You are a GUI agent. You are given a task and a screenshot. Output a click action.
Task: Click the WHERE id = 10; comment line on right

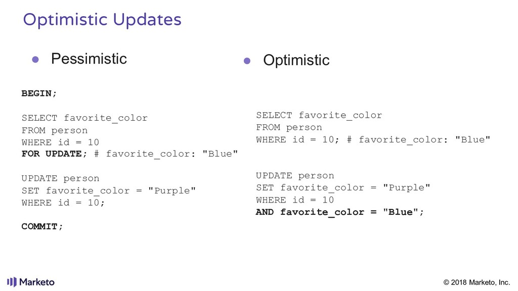[373, 139]
